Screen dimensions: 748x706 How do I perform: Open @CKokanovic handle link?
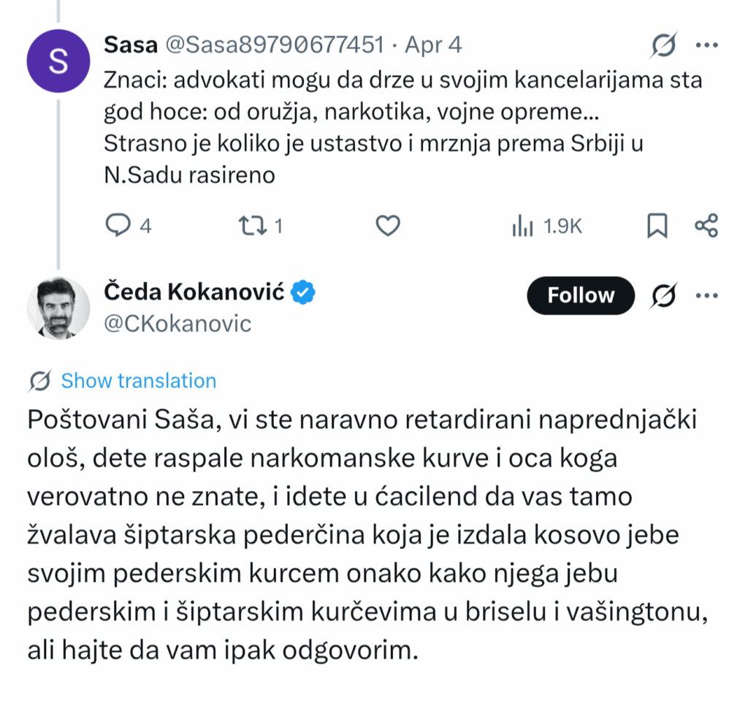click(x=180, y=324)
